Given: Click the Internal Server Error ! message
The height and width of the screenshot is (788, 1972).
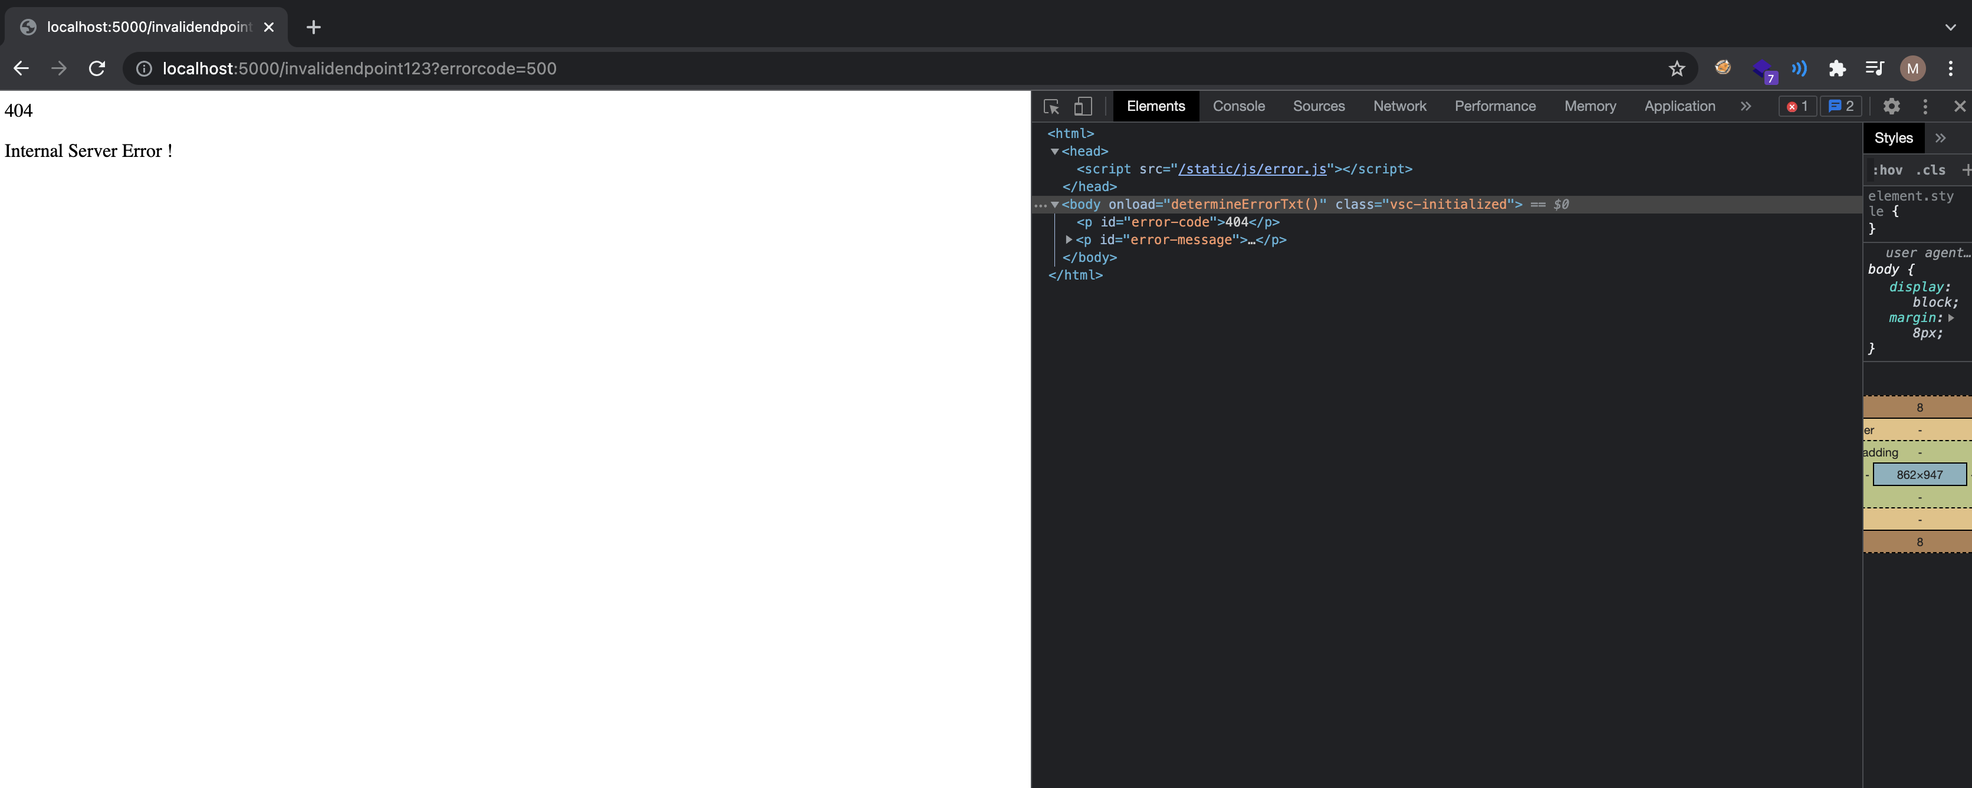Looking at the screenshot, I should 88,152.
